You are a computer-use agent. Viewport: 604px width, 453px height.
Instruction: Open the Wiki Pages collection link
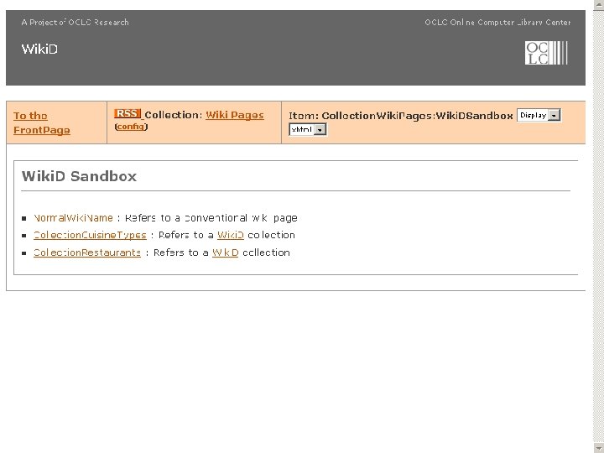click(235, 115)
